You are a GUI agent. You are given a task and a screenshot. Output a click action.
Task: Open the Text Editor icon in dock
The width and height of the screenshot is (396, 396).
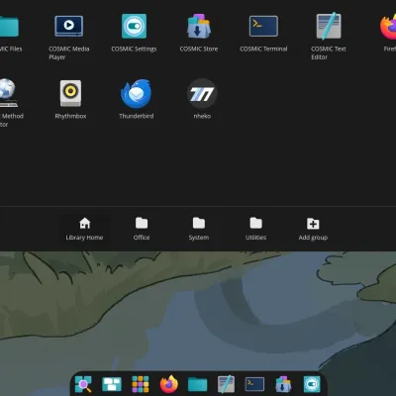coord(226,384)
